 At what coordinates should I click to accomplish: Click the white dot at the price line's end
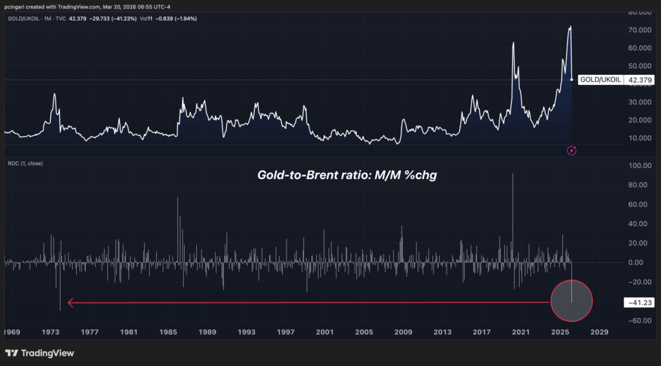[573, 79]
